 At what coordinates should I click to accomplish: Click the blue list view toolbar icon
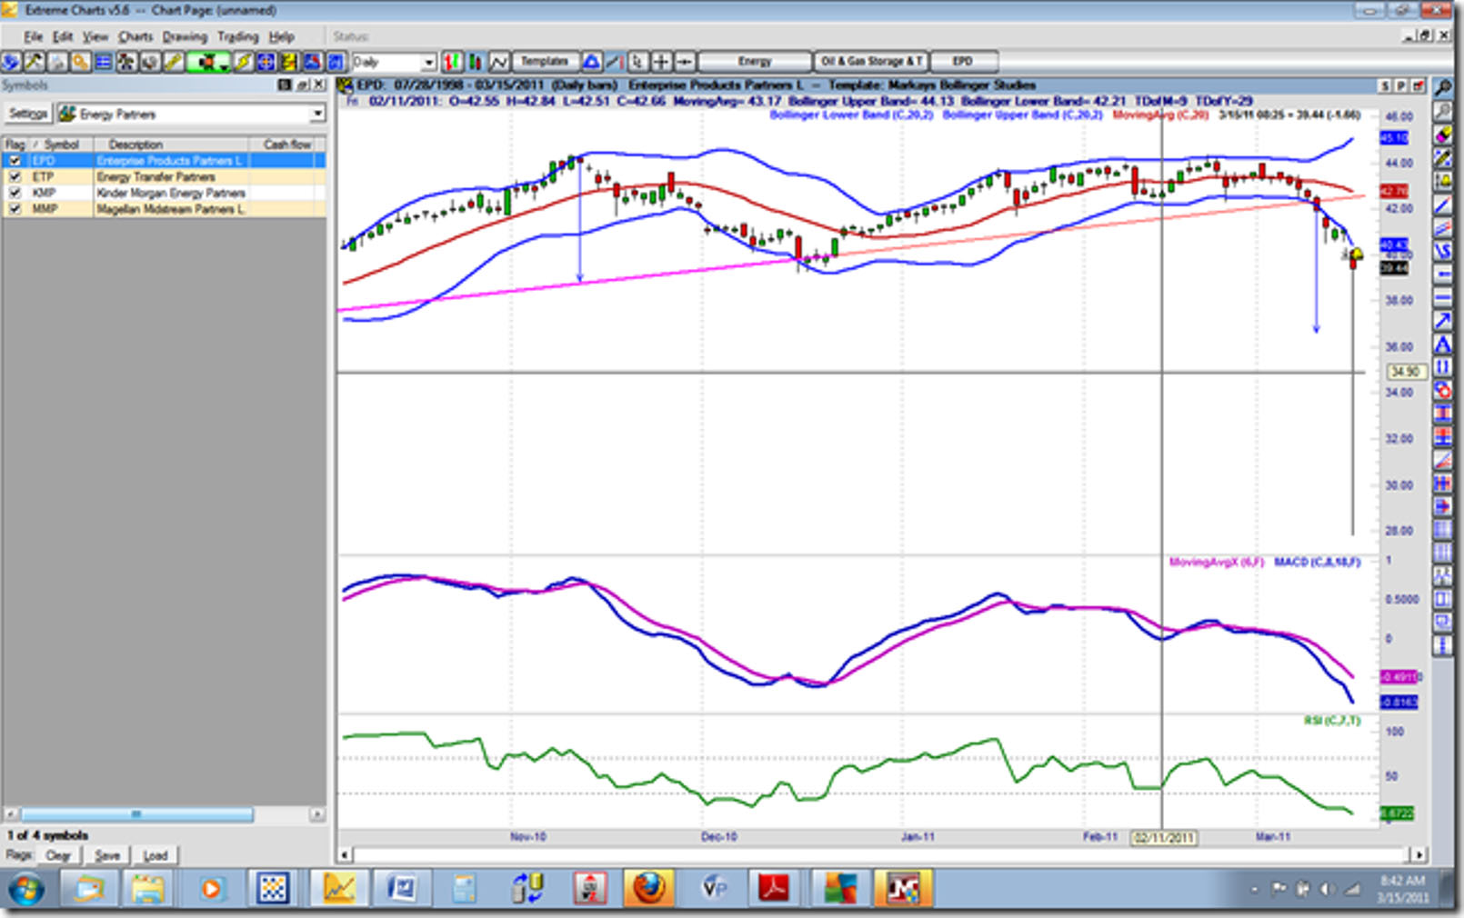(x=103, y=62)
